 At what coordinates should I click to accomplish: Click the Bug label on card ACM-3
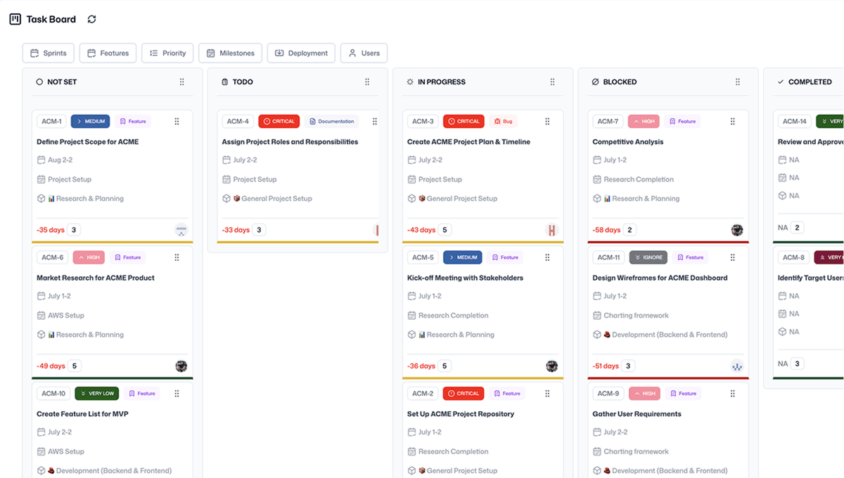tap(502, 122)
